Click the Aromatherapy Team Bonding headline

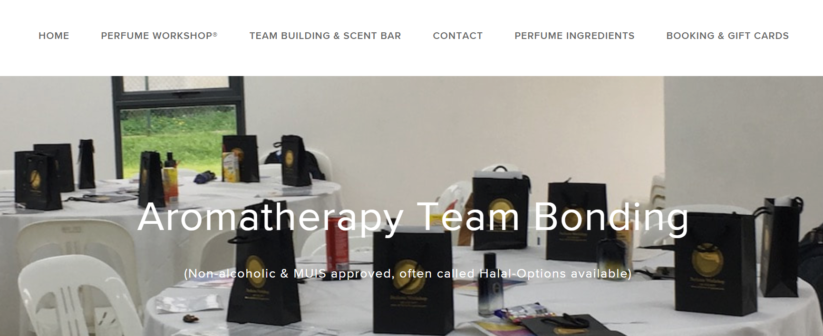(413, 217)
